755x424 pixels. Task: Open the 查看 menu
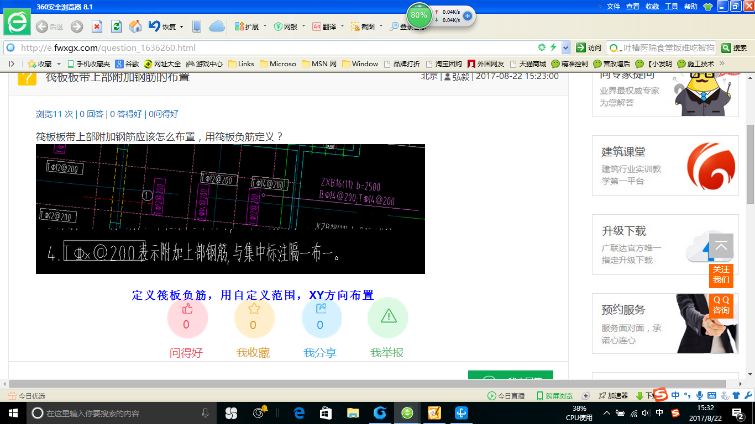pos(633,7)
